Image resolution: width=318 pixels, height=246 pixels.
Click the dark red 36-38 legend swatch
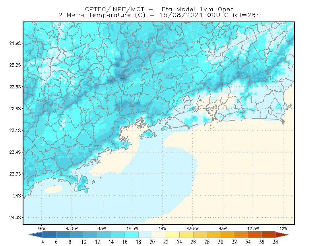click(268, 235)
